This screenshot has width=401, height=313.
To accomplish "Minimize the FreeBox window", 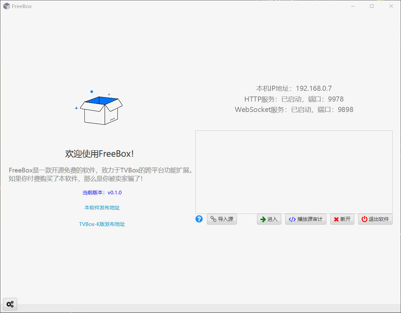I will point(353,6).
